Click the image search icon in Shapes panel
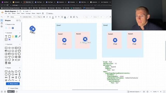The height and width of the screenshot is (93, 166). [17, 20]
